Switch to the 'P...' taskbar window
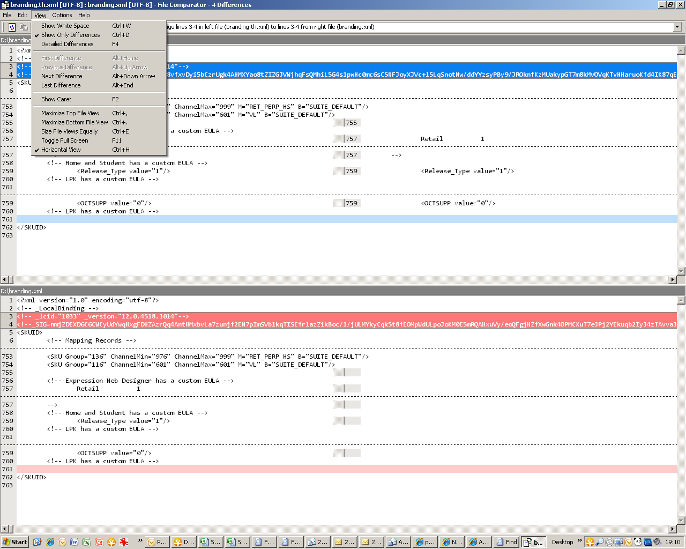Viewport: 686px width, 549px height. point(157,542)
